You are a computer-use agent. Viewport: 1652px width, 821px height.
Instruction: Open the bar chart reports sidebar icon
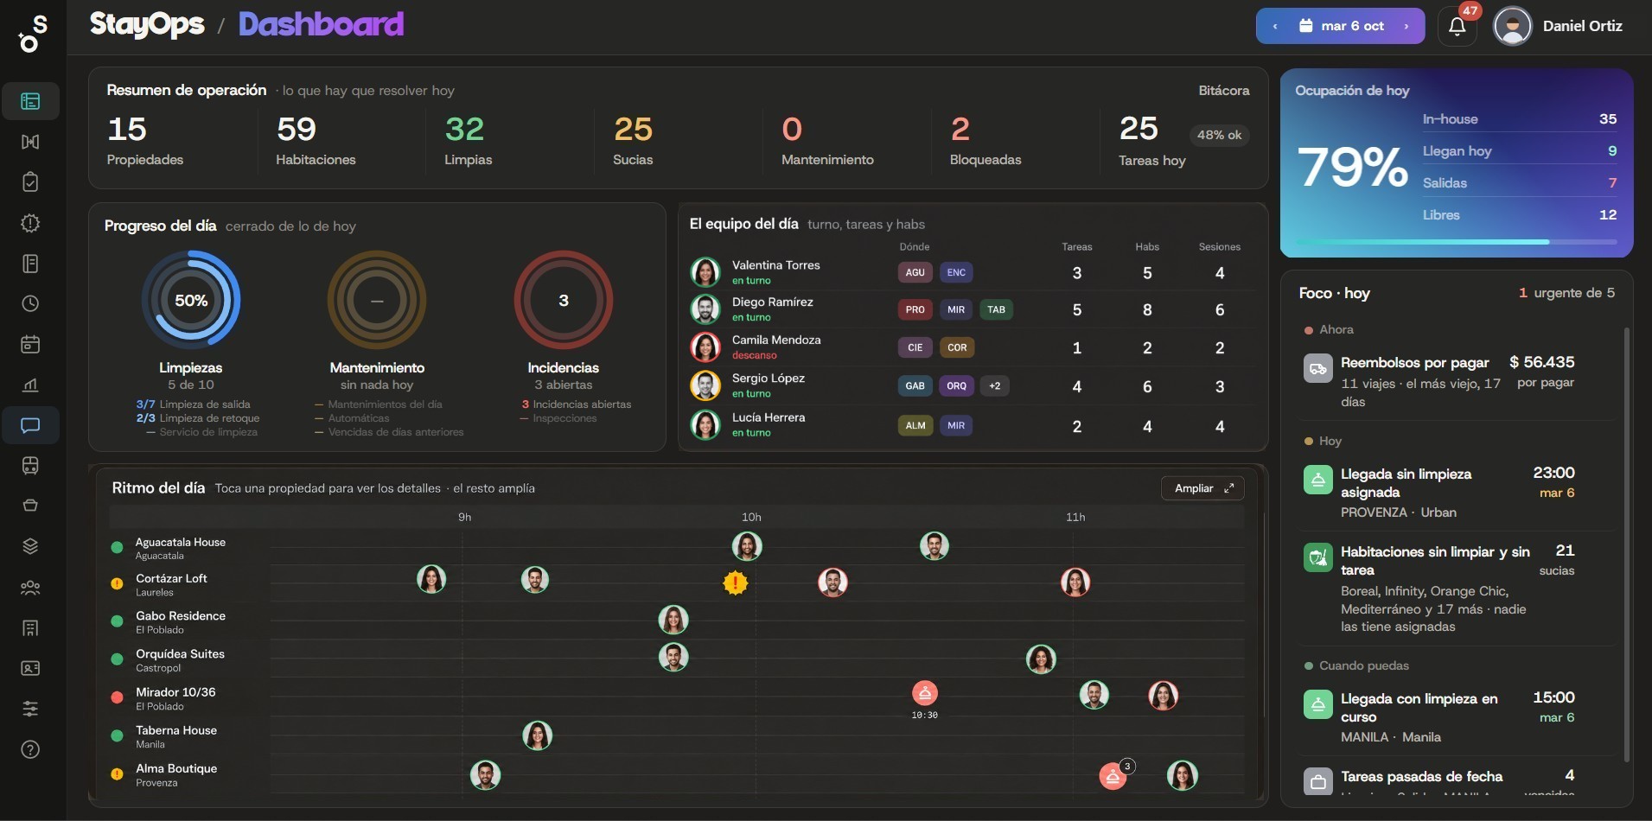coord(30,385)
